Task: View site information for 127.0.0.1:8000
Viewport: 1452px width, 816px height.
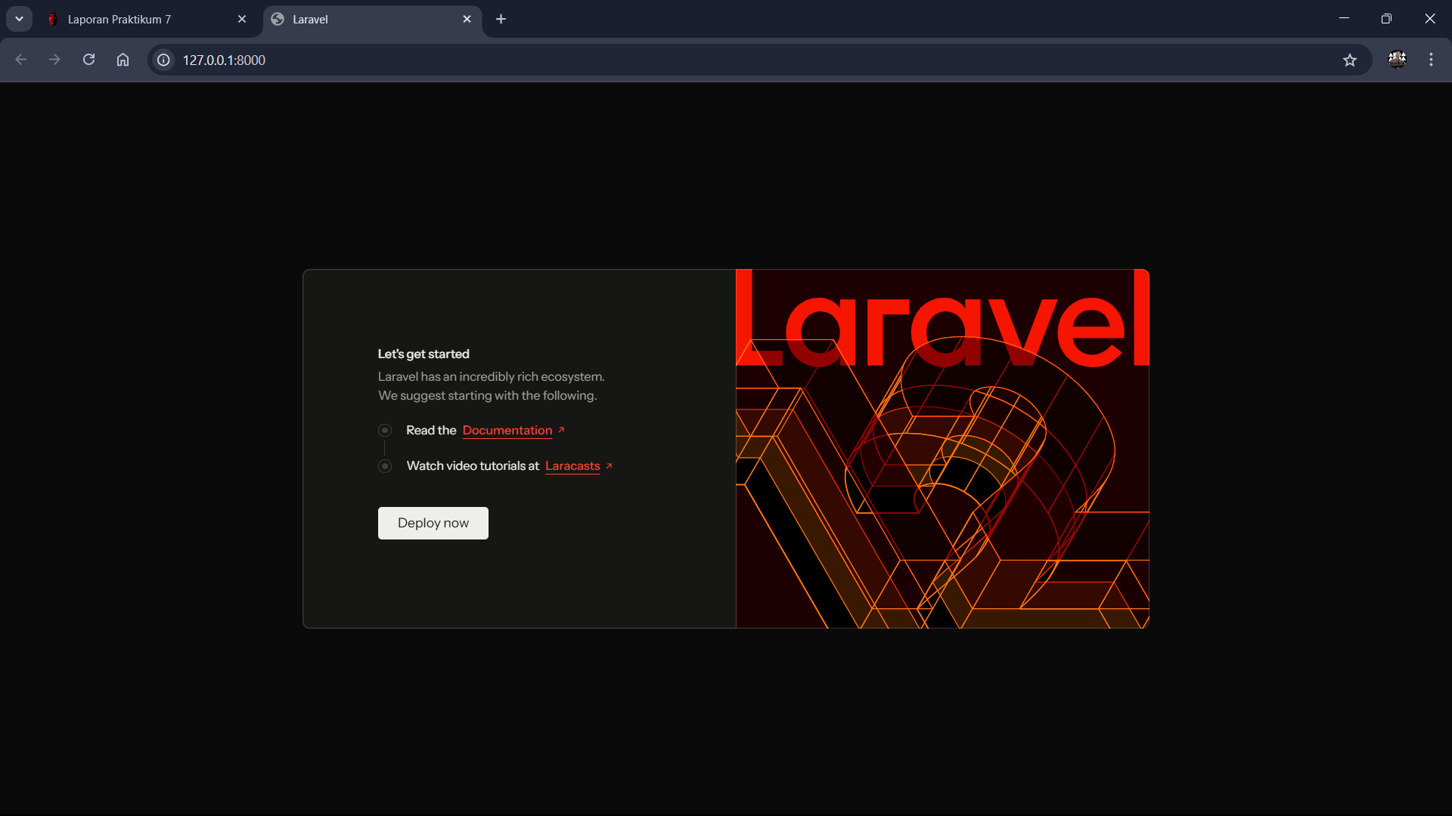Action: (x=163, y=60)
